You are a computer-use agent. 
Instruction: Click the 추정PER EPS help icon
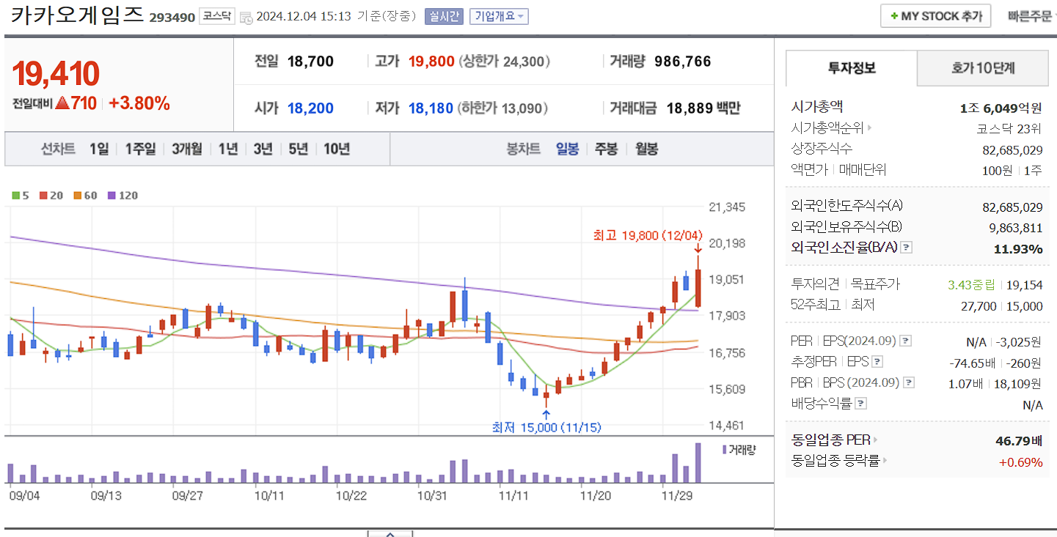coord(877,362)
